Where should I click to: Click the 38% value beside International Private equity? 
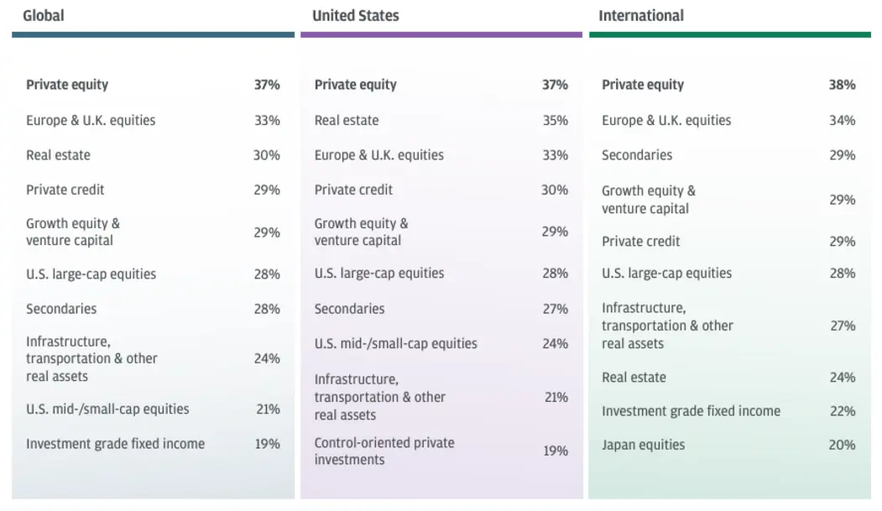(842, 85)
